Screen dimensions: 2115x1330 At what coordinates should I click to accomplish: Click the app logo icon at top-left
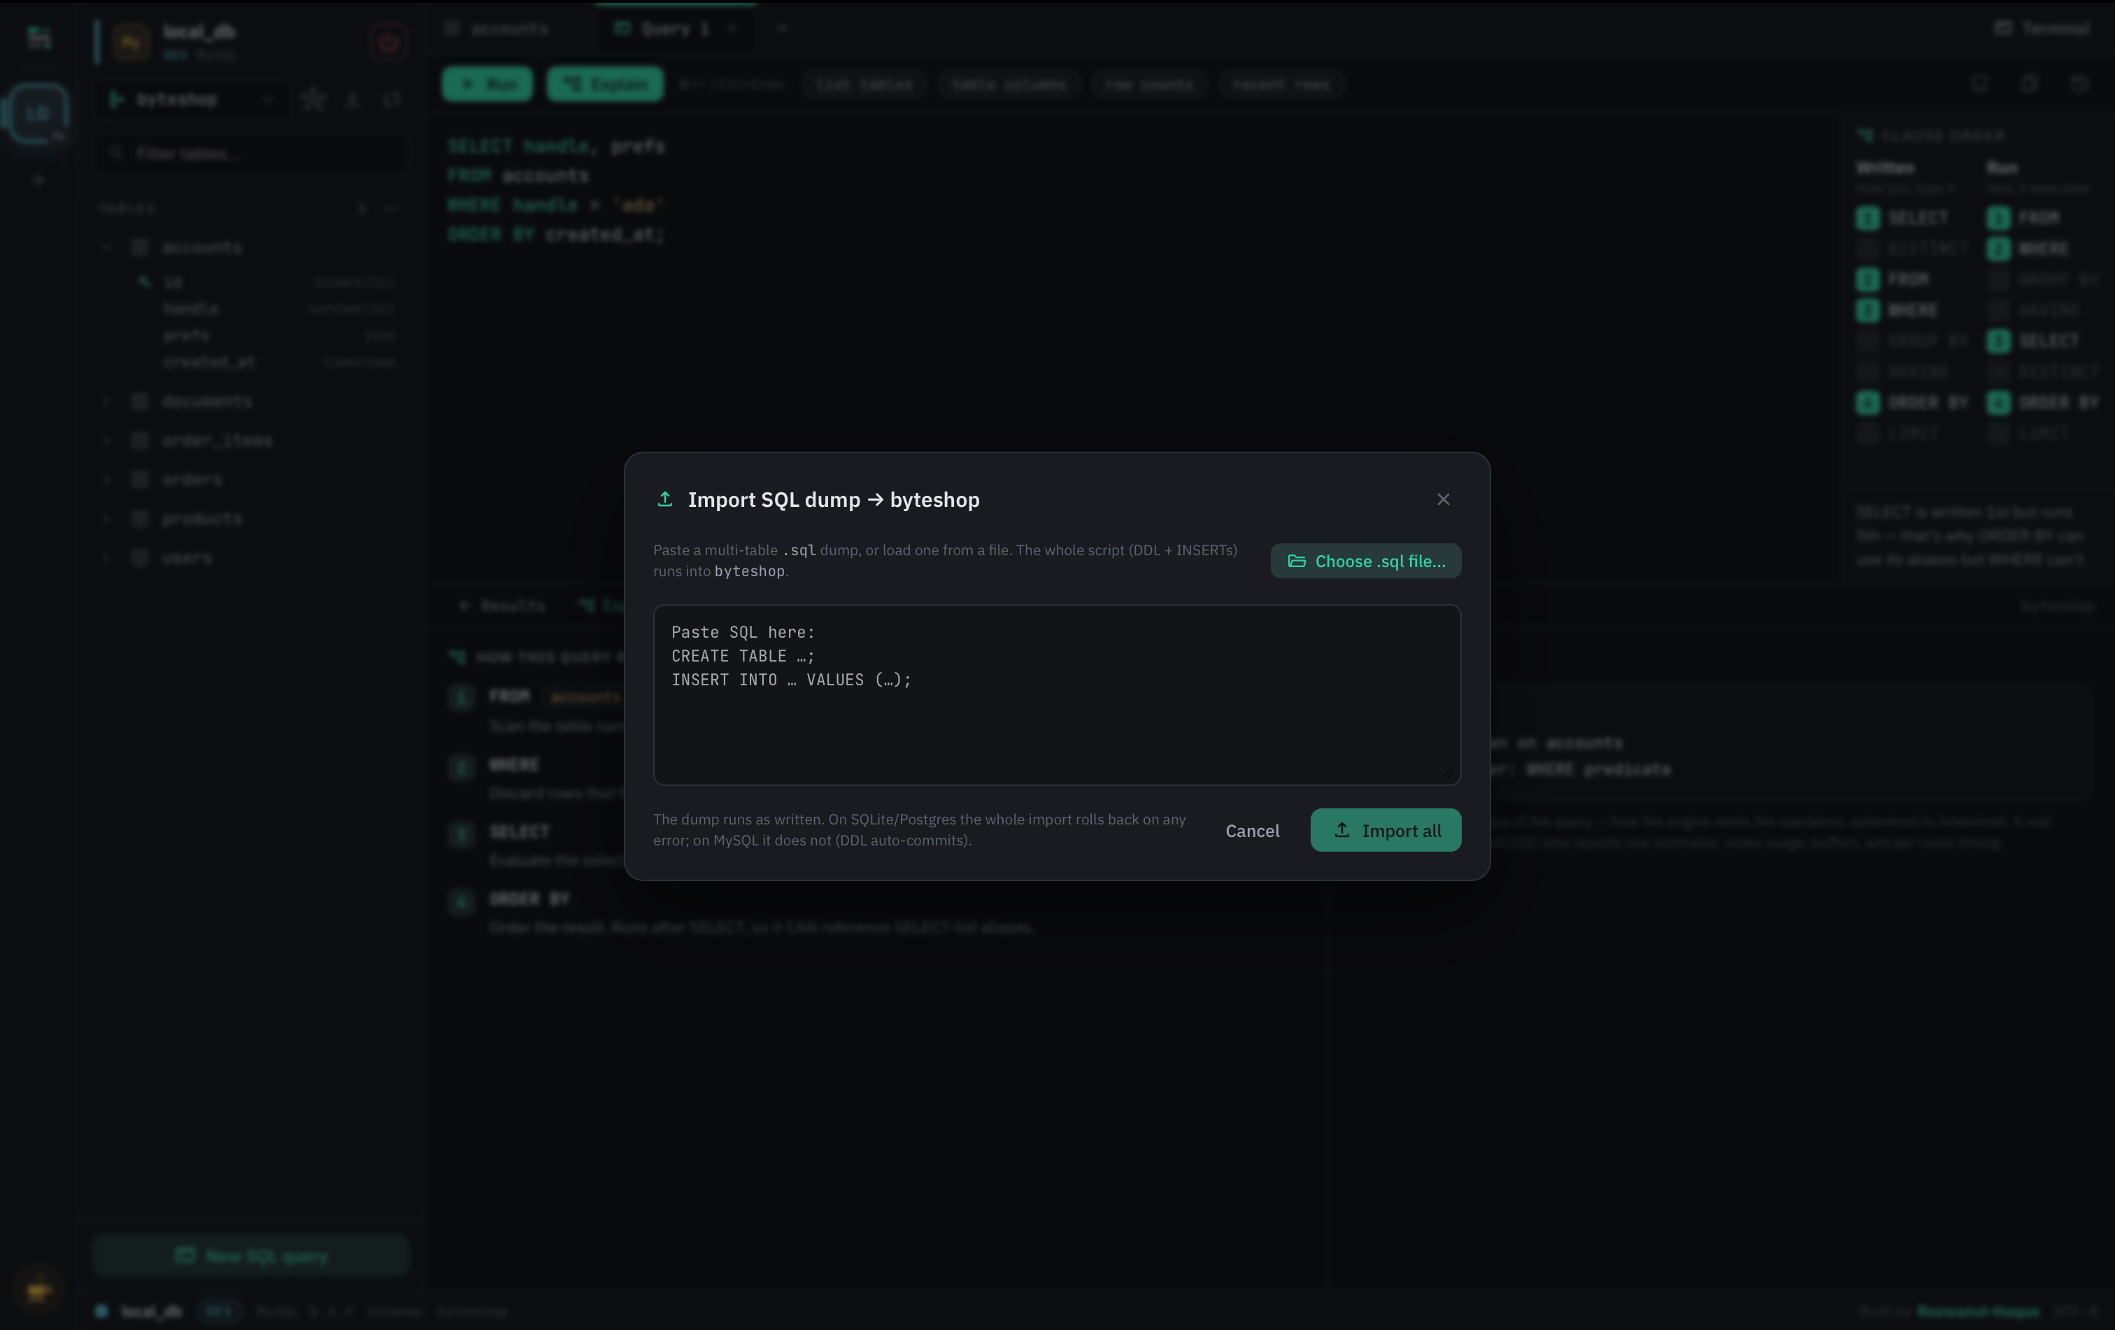tap(38, 37)
